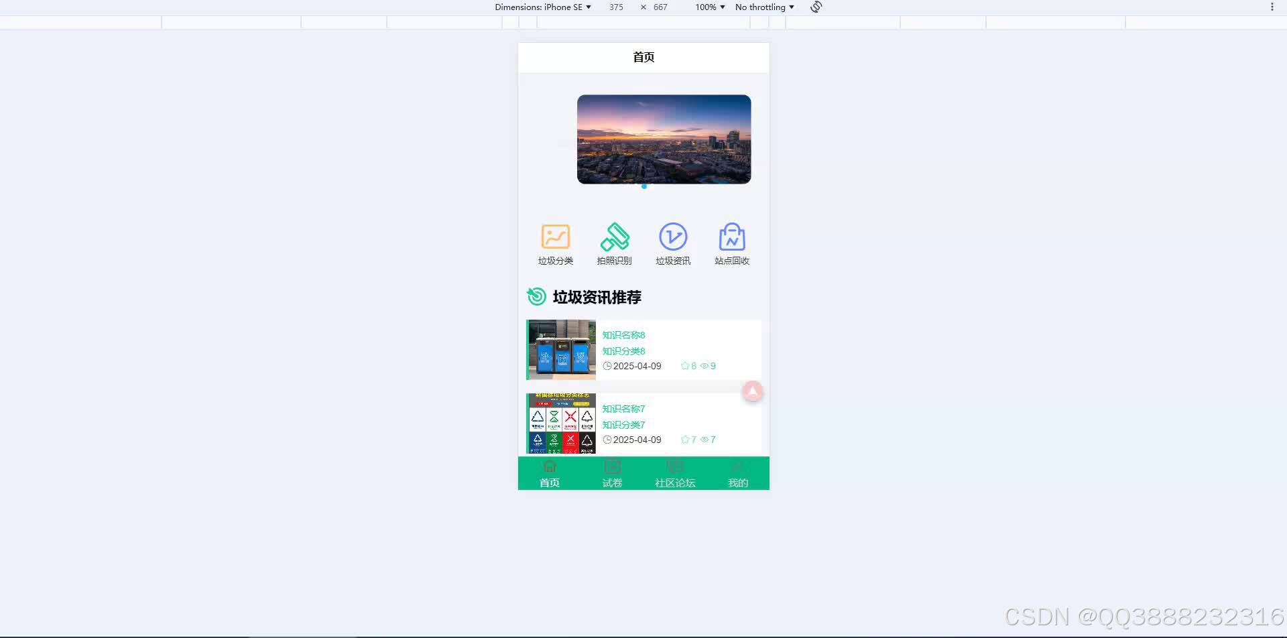This screenshot has width=1287, height=638.
Task: Click the target icon beside 垃圾资讯推荐 heading
Action: pyautogui.click(x=536, y=296)
